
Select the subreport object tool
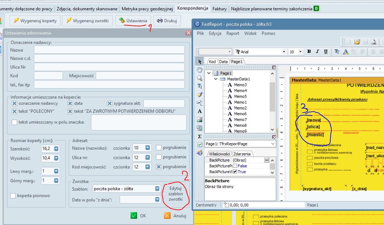200,128
